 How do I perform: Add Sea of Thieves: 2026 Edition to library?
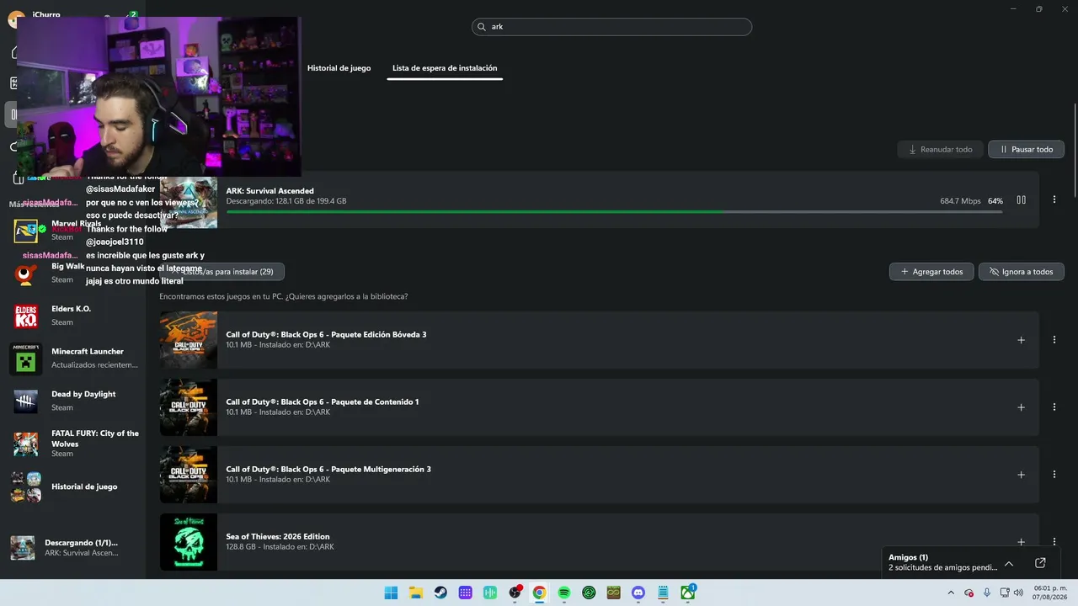click(1021, 542)
